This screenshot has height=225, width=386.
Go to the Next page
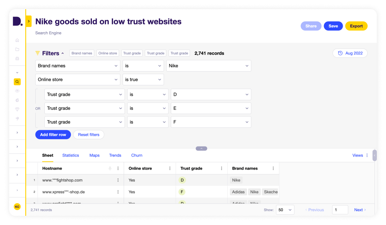(360, 210)
